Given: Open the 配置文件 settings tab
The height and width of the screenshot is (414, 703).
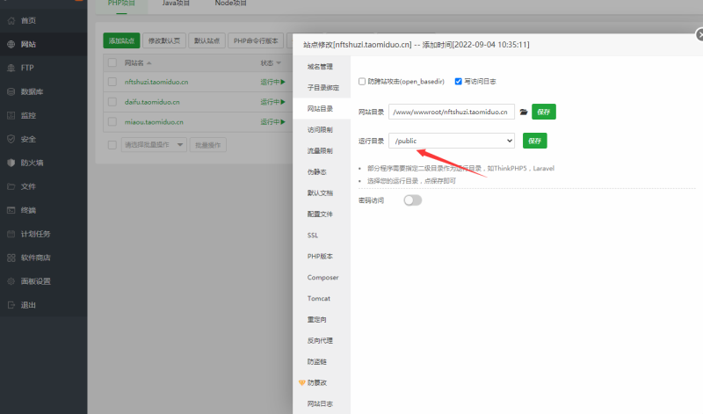Looking at the screenshot, I should pos(320,214).
